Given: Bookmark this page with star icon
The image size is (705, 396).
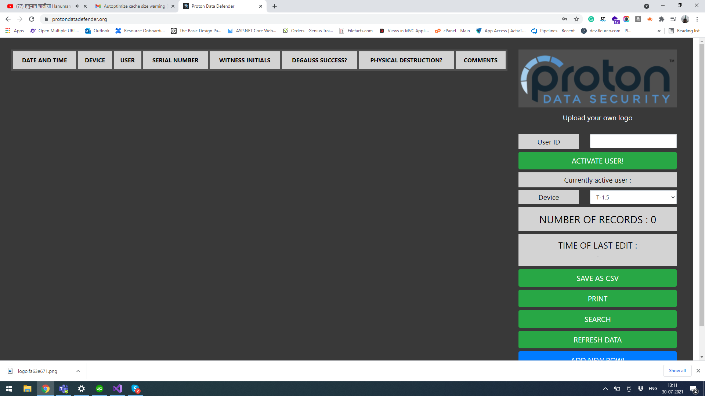Looking at the screenshot, I should (576, 19).
